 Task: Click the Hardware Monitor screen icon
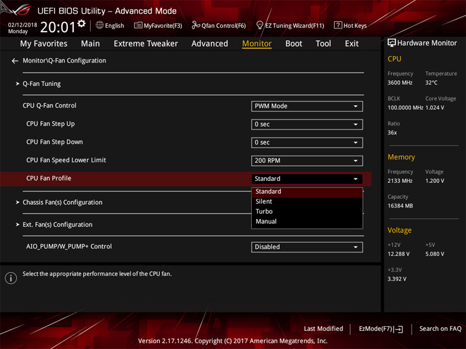(x=392, y=43)
